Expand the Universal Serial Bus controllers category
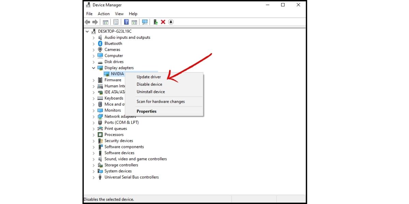 tap(94, 177)
